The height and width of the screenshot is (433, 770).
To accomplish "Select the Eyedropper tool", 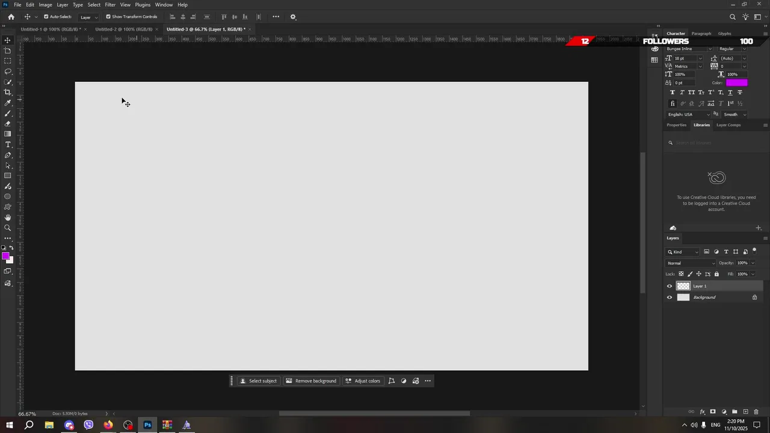I will 8,103.
